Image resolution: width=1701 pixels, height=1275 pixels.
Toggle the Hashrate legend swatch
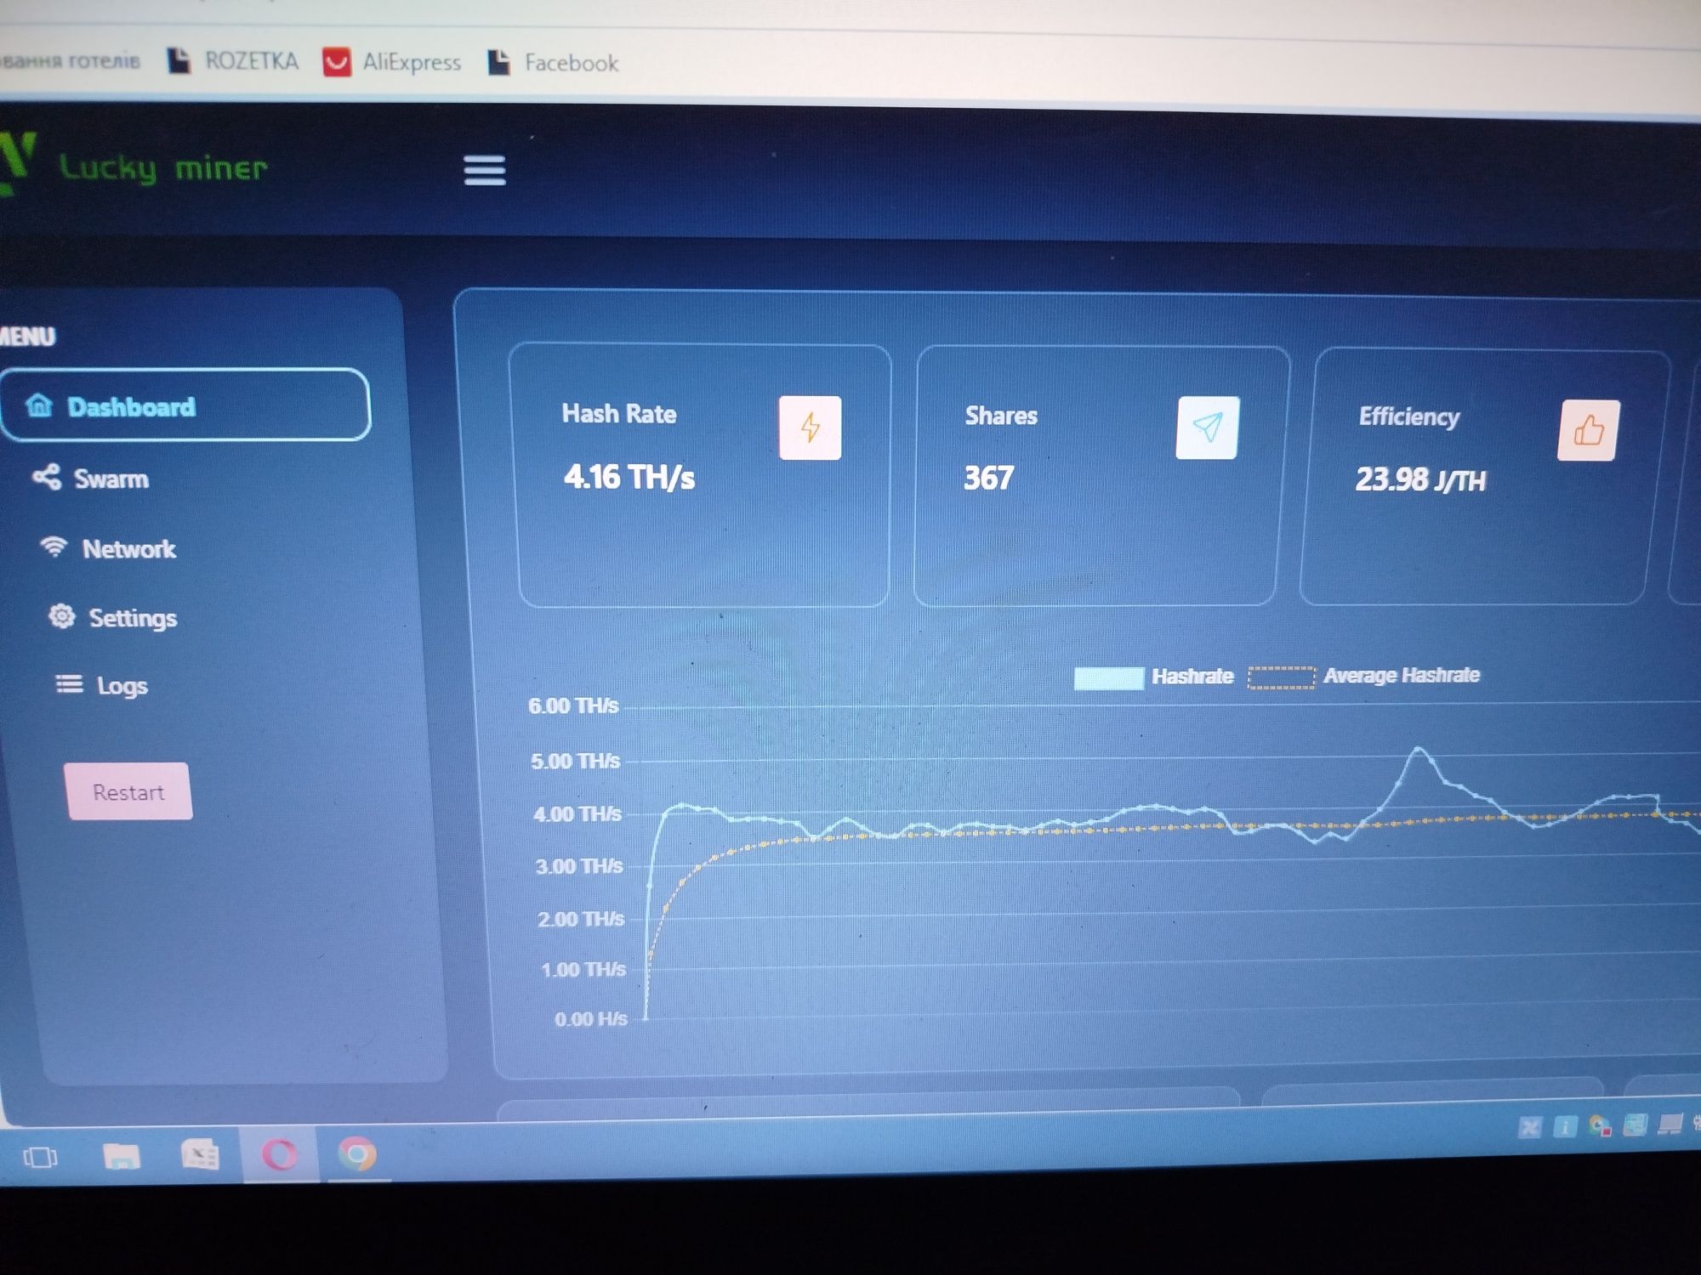pyautogui.click(x=1109, y=678)
